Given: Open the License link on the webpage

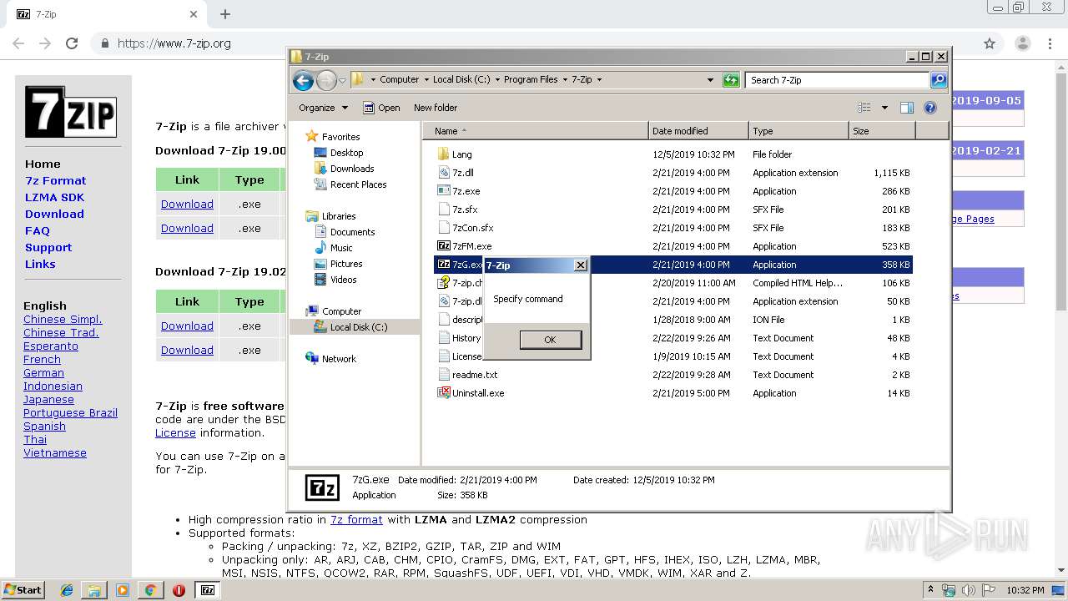Looking at the screenshot, I should (175, 433).
